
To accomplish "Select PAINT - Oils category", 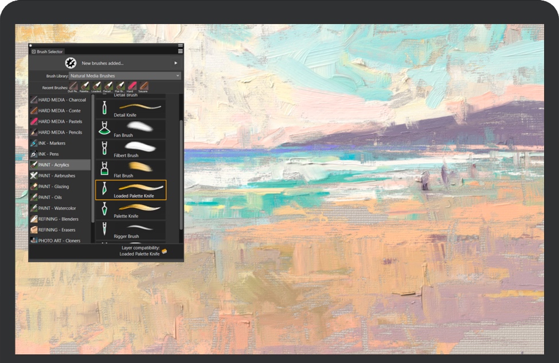I will pyautogui.click(x=60, y=197).
